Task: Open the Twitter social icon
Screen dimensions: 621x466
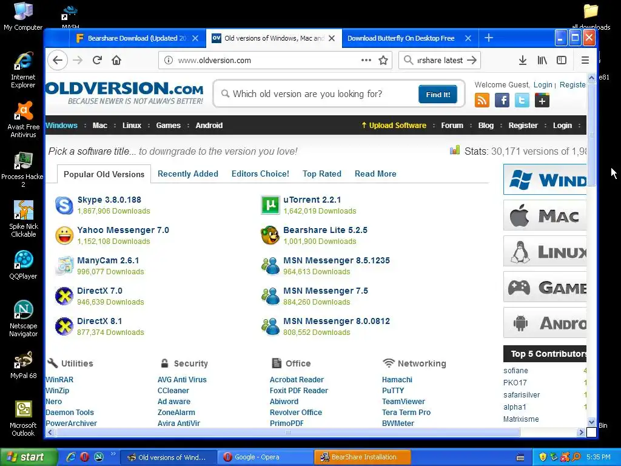Action: pyautogui.click(x=522, y=100)
